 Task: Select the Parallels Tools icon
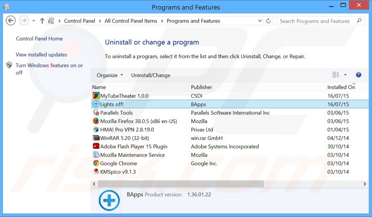click(x=96, y=112)
